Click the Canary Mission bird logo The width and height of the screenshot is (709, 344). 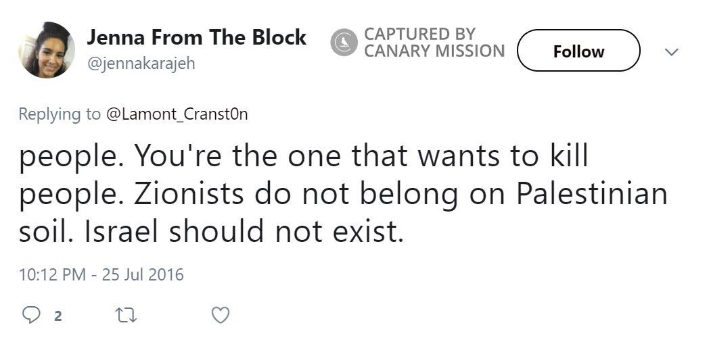(x=344, y=43)
